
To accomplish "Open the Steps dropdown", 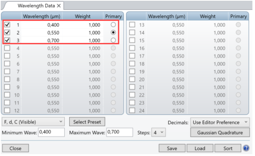I will point(159,132).
